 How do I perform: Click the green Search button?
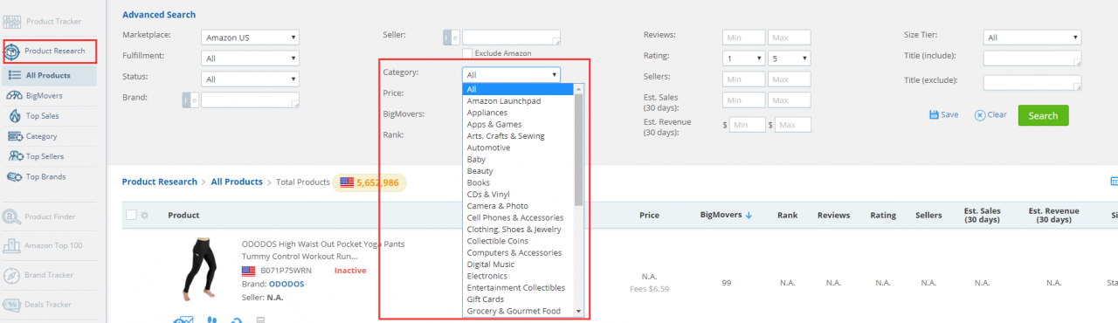point(1043,115)
